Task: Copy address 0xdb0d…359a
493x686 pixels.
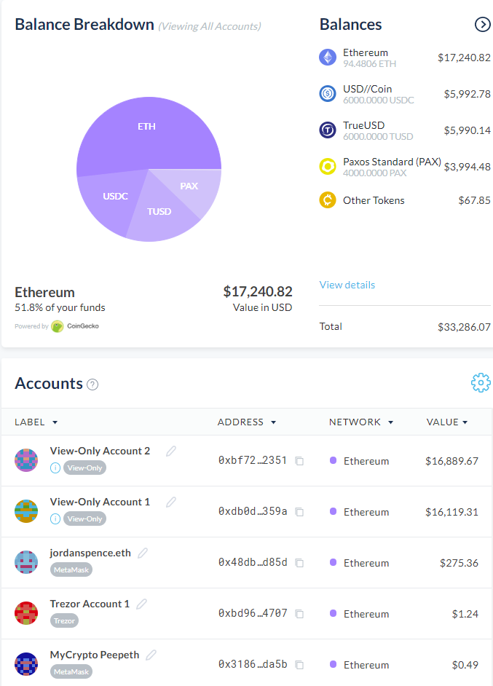Action: click(299, 512)
